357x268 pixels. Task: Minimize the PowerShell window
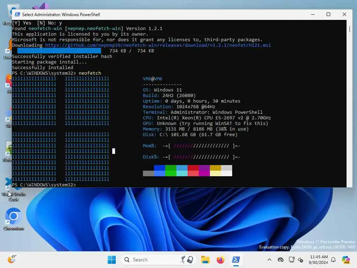313,14
